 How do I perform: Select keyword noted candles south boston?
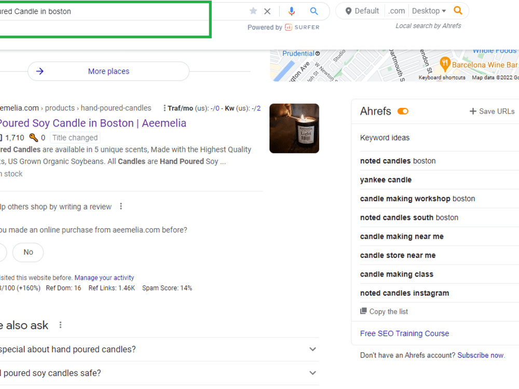pyautogui.click(x=409, y=218)
